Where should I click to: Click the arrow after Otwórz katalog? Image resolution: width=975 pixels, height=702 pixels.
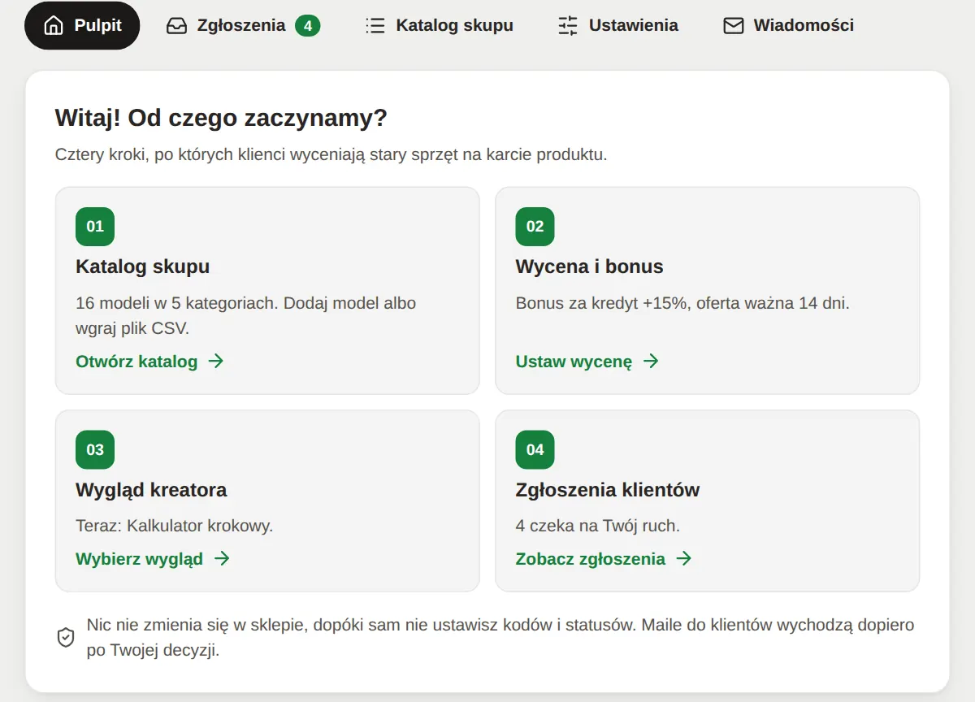[x=215, y=362]
